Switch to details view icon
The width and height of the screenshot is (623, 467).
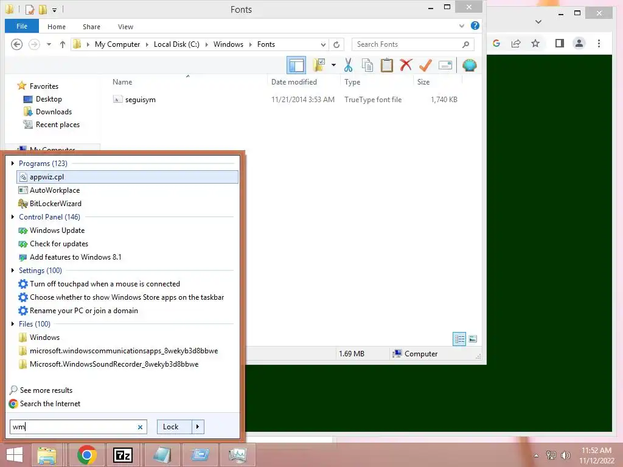coord(459,339)
